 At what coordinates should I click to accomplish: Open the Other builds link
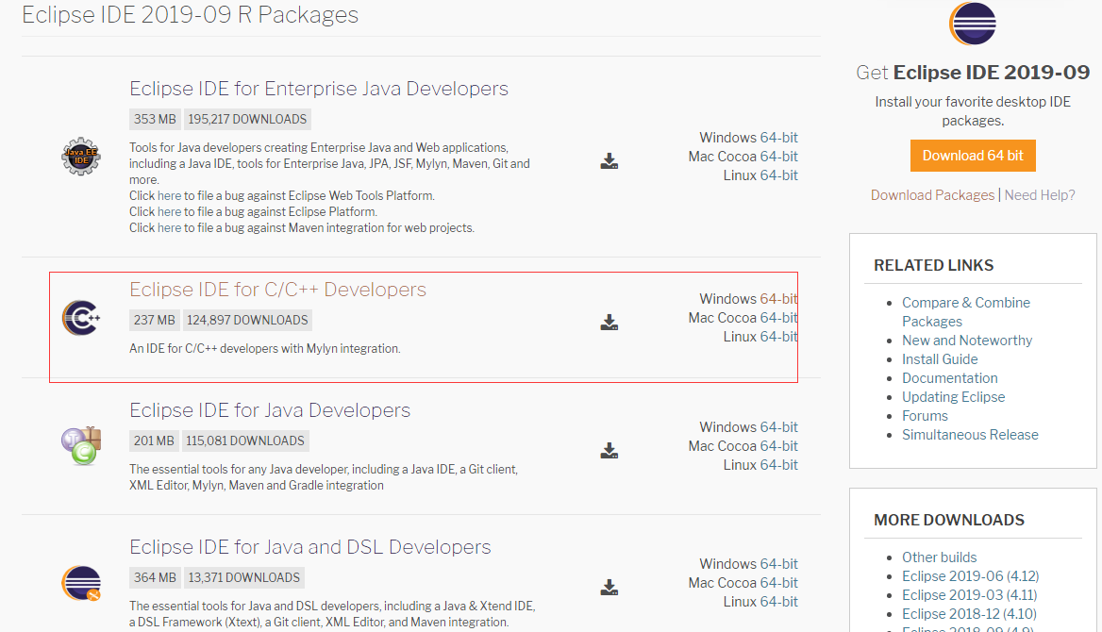click(939, 557)
